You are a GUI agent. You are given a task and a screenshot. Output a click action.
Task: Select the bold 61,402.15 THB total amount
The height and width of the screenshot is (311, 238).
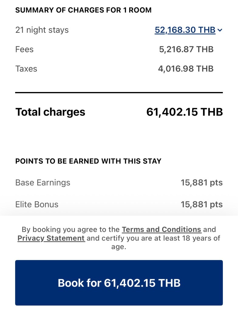(184, 112)
